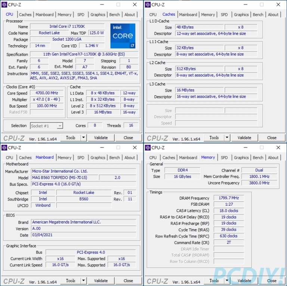
Task: Click the L2 Cache size 512 KBytes
Action: (x=199, y=69)
